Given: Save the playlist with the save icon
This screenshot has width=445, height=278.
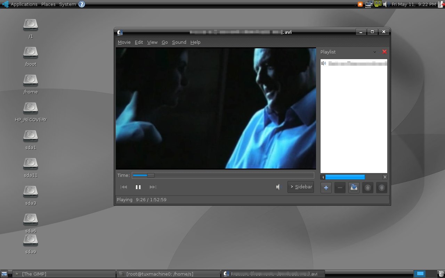Looking at the screenshot, I should 354,188.
